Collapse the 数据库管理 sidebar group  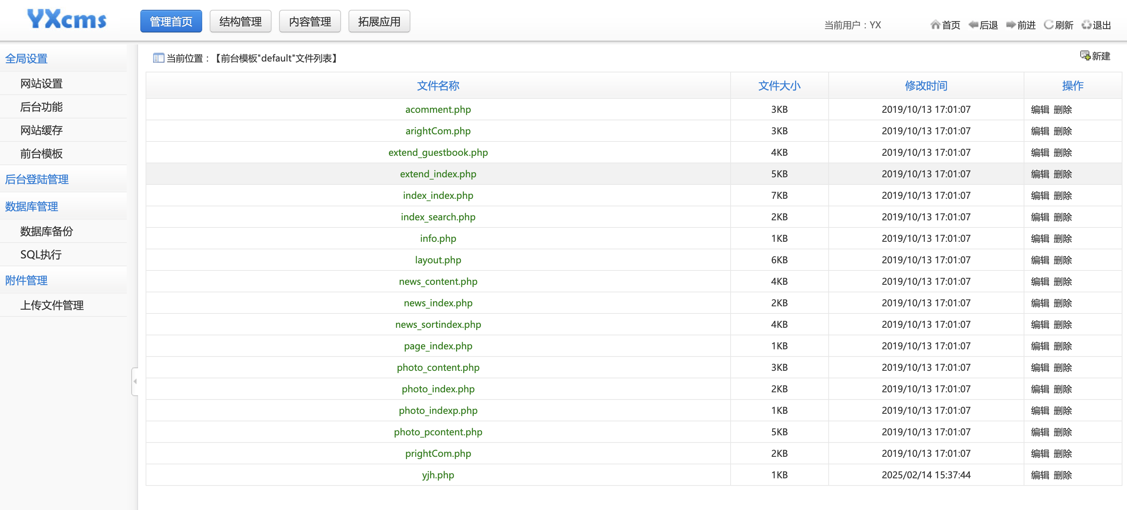tap(32, 206)
